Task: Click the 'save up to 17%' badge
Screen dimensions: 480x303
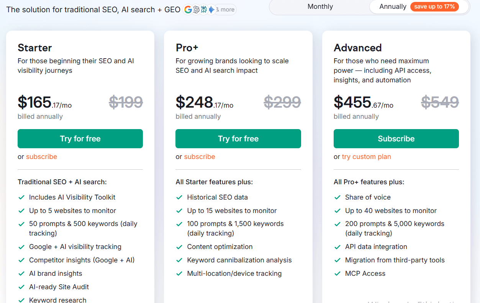Action: tap(434, 7)
